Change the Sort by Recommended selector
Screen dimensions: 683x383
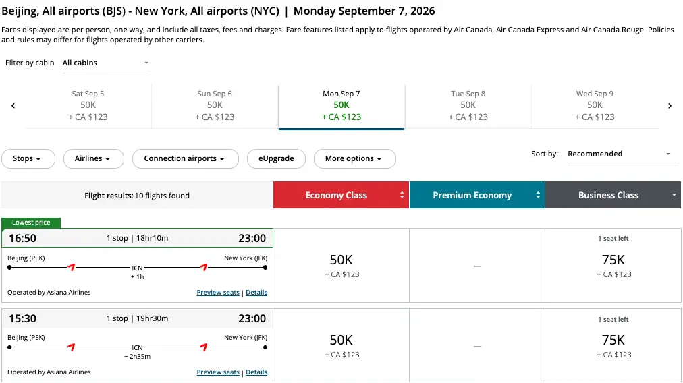[x=620, y=154]
